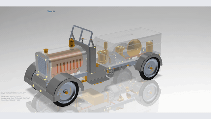Screen dimensions: 211x119
Task: Click the "Time: 0.0" readout
Action: [x=51, y=11]
